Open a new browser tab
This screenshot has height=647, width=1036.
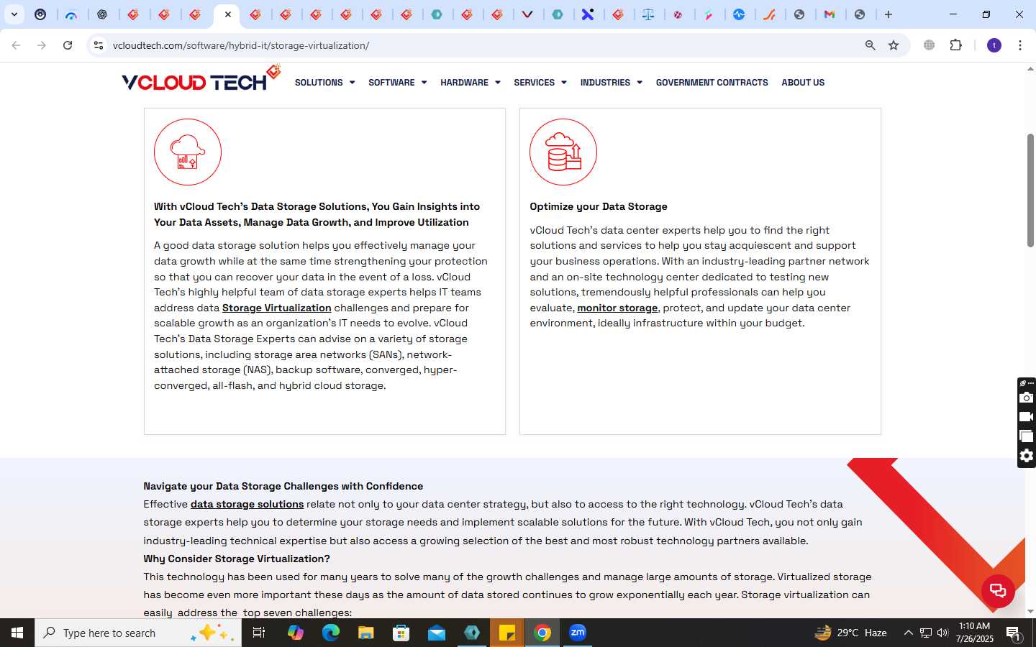[889, 14]
